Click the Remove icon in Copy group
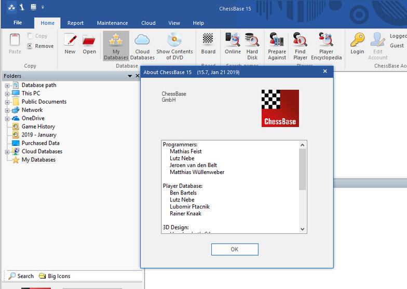The image size is (407, 289). pyautogui.click(x=30, y=46)
